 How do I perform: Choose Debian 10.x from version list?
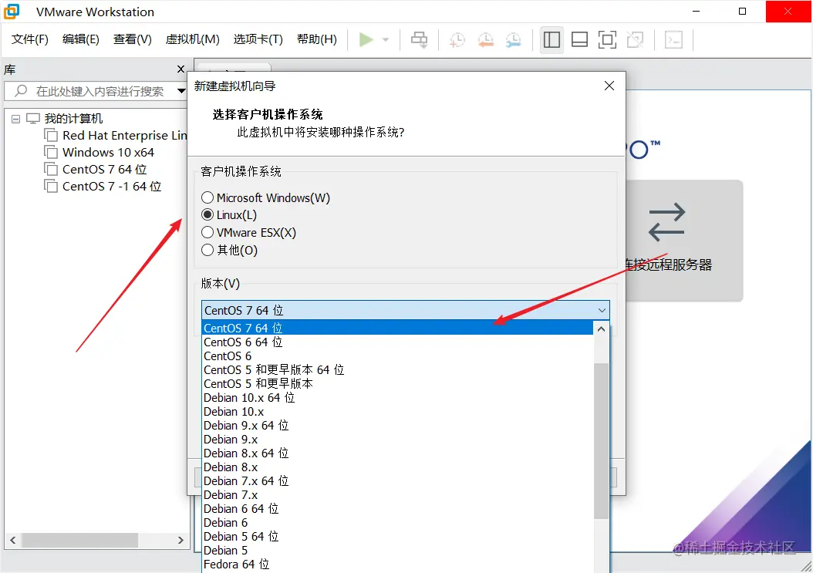tap(397, 412)
